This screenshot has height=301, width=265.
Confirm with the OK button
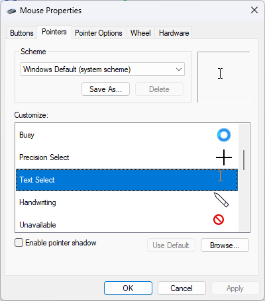click(128, 288)
